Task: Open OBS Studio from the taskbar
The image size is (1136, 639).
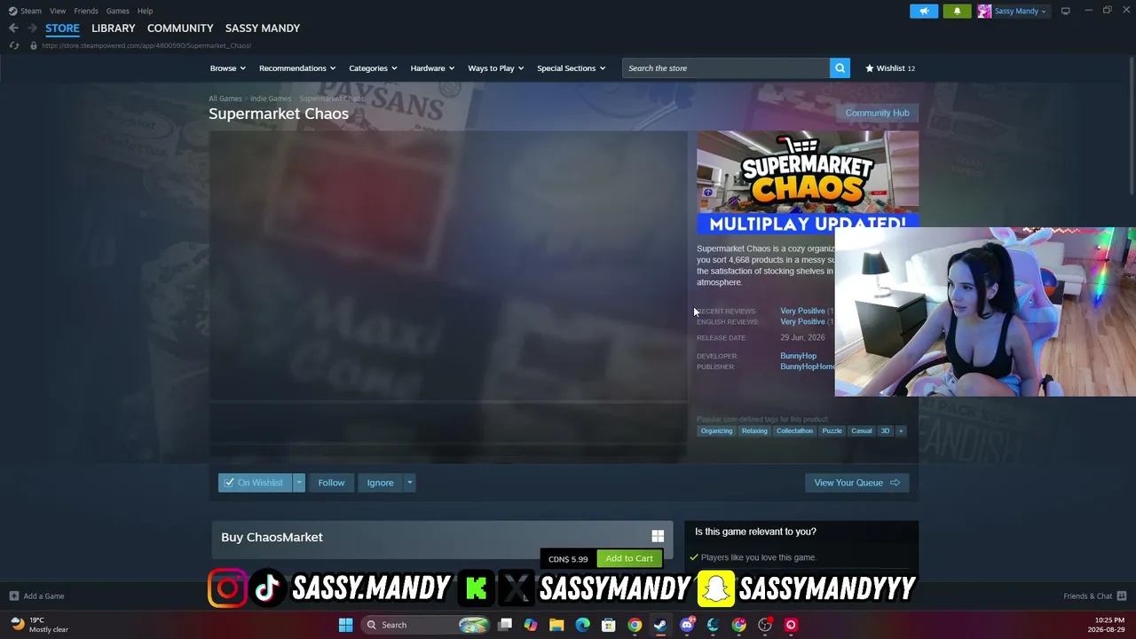Action: click(765, 625)
